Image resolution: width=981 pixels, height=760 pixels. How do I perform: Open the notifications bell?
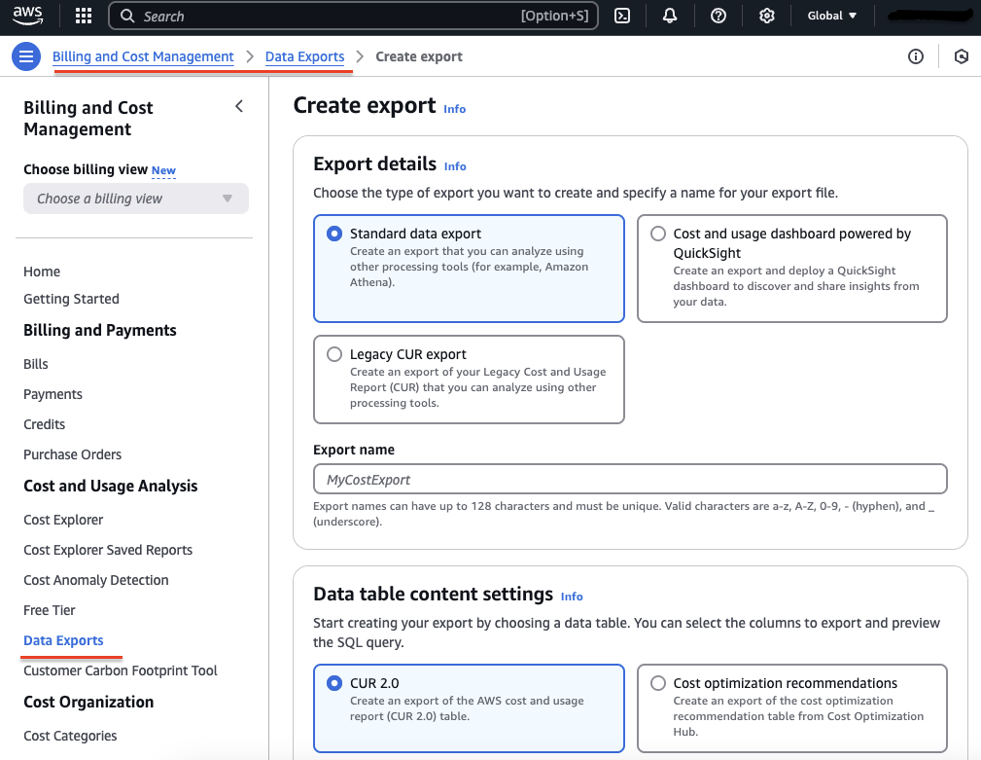(x=669, y=16)
